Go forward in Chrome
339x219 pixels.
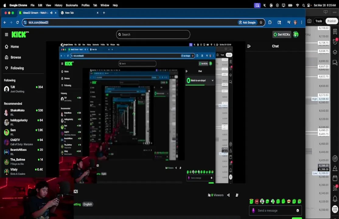point(11,23)
